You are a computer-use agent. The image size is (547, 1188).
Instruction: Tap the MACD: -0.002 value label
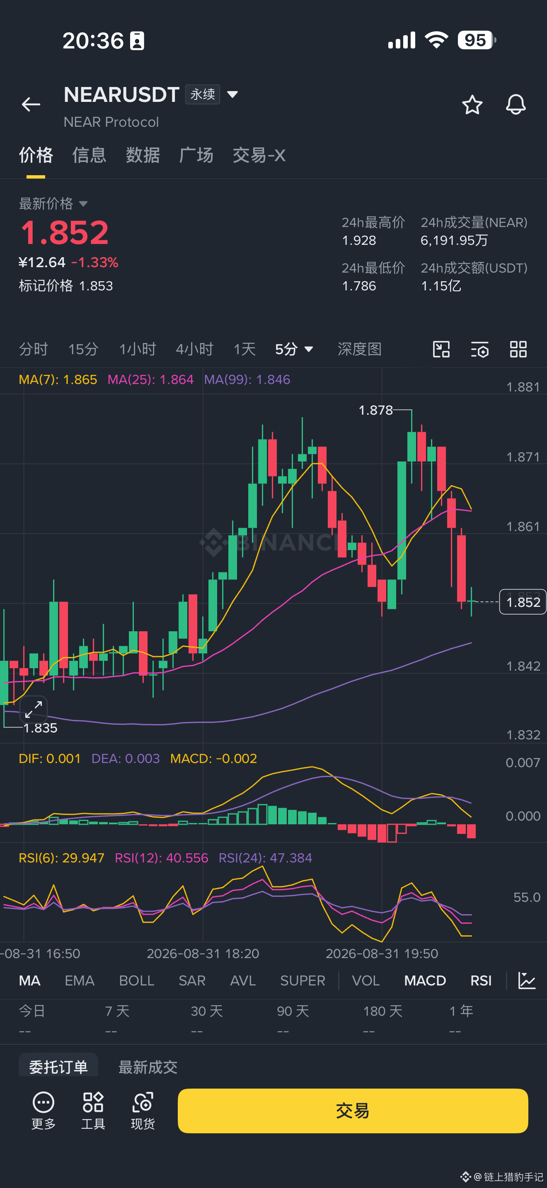[x=213, y=758]
